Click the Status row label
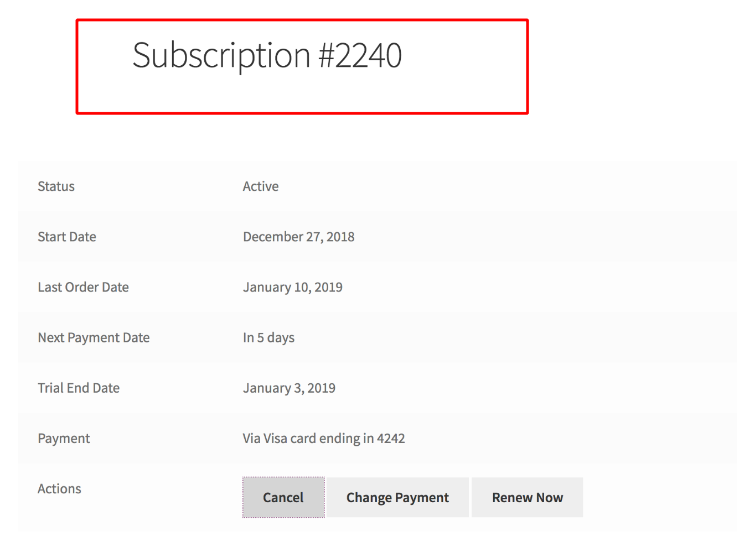This screenshot has height=547, width=739. point(55,186)
